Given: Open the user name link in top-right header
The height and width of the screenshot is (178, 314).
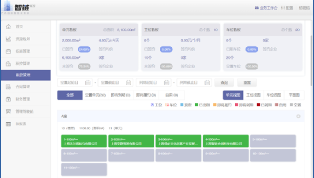Looking at the screenshot, I should (304, 8).
